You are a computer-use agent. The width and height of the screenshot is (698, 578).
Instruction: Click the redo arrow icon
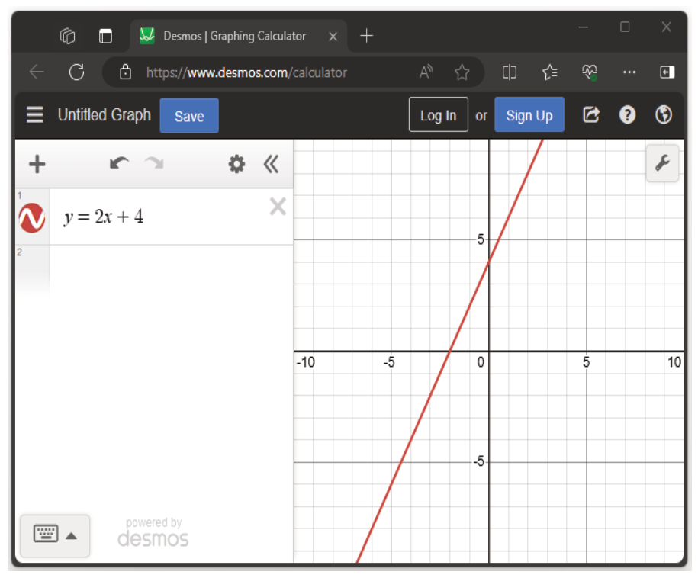tap(154, 163)
